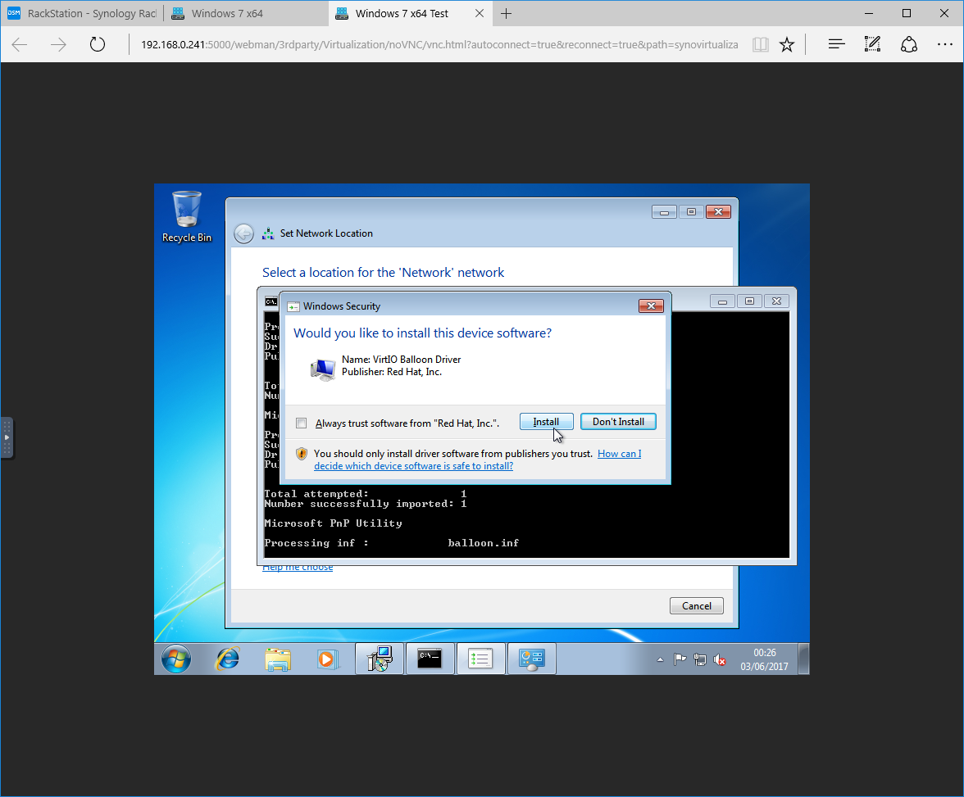Go forward in the browser
The width and height of the screenshot is (964, 797).
point(58,44)
